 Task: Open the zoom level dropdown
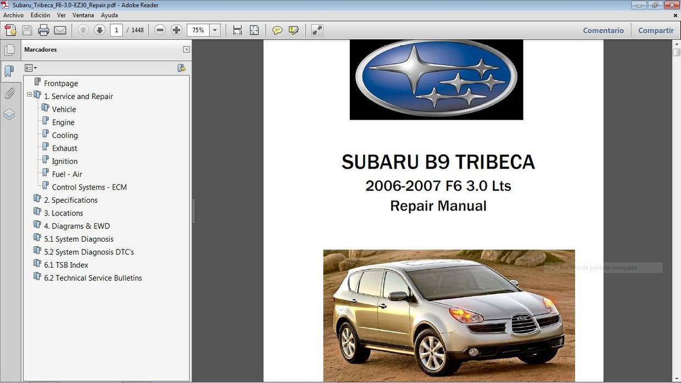click(215, 30)
